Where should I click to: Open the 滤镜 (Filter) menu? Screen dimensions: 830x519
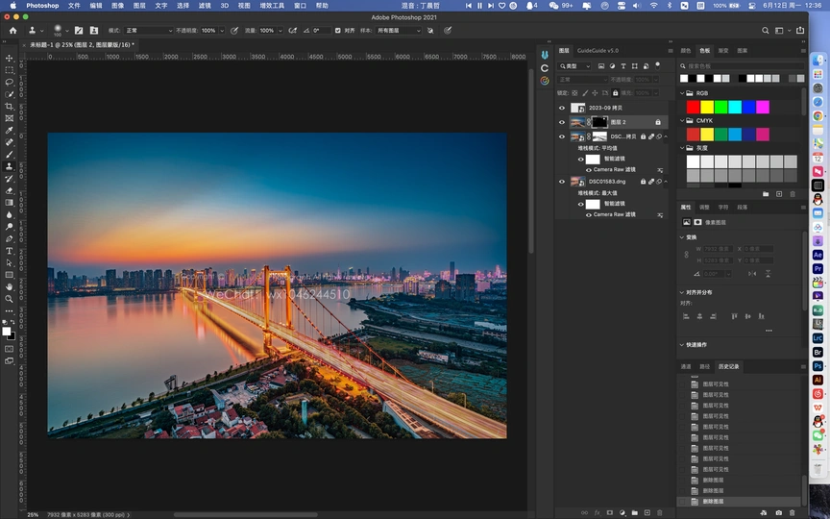[205, 5]
